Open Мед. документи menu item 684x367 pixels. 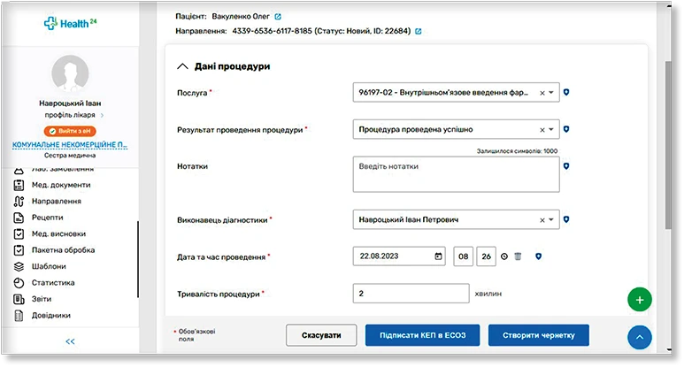(61, 185)
